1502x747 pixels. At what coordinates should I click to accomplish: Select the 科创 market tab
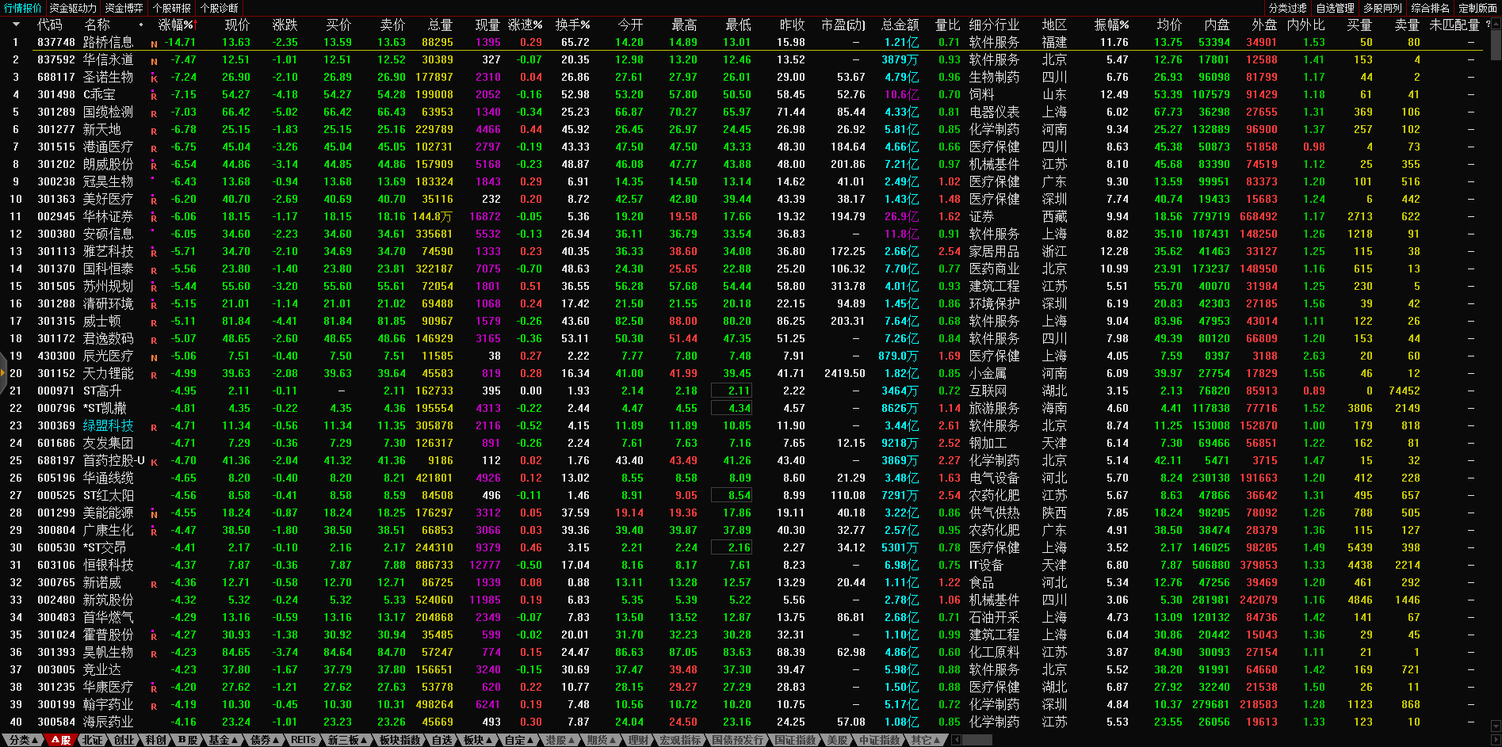click(x=155, y=740)
